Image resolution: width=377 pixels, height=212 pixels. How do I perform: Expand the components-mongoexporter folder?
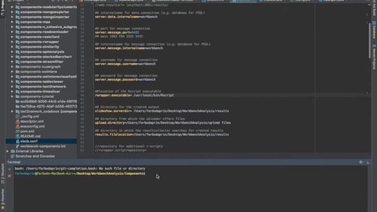(x=12, y=12)
